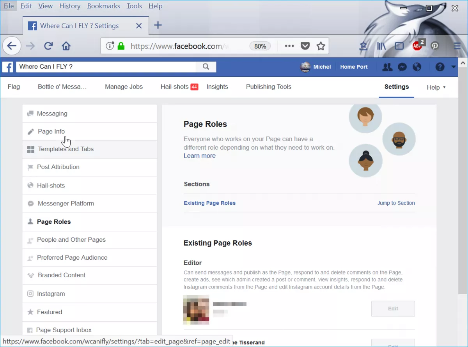Open the Tools menu

[134, 6]
